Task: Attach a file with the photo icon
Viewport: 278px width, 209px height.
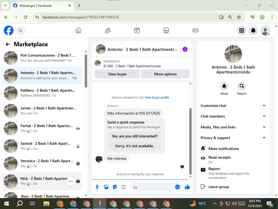Action: [106, 187]
